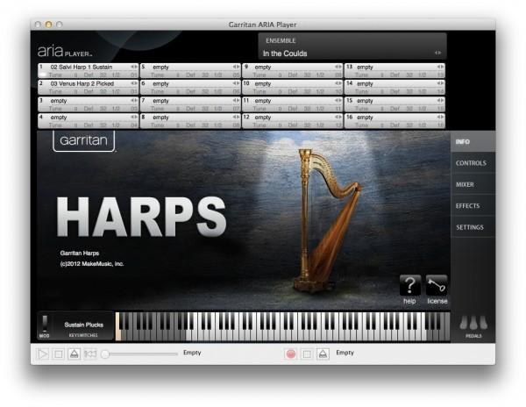Stop recording with recorder stop button
This screenshot has height=407, width=526.
click(x=307, y=353)
